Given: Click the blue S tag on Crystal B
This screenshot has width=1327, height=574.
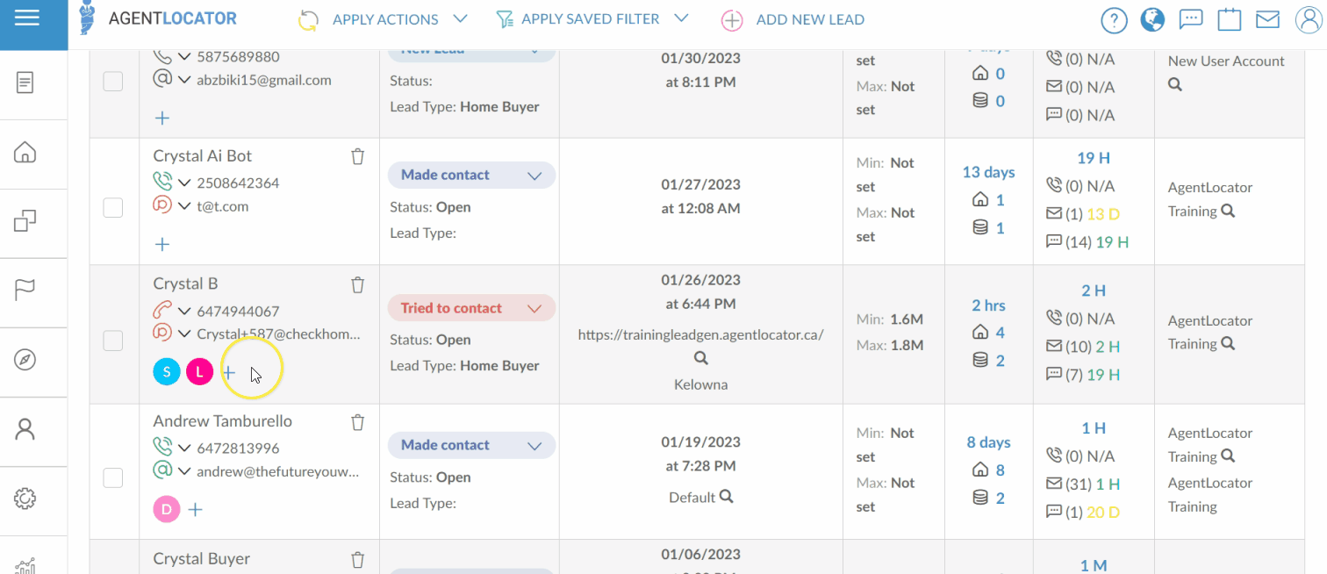Looking at the screenshot, I should [x=167, y=372].
